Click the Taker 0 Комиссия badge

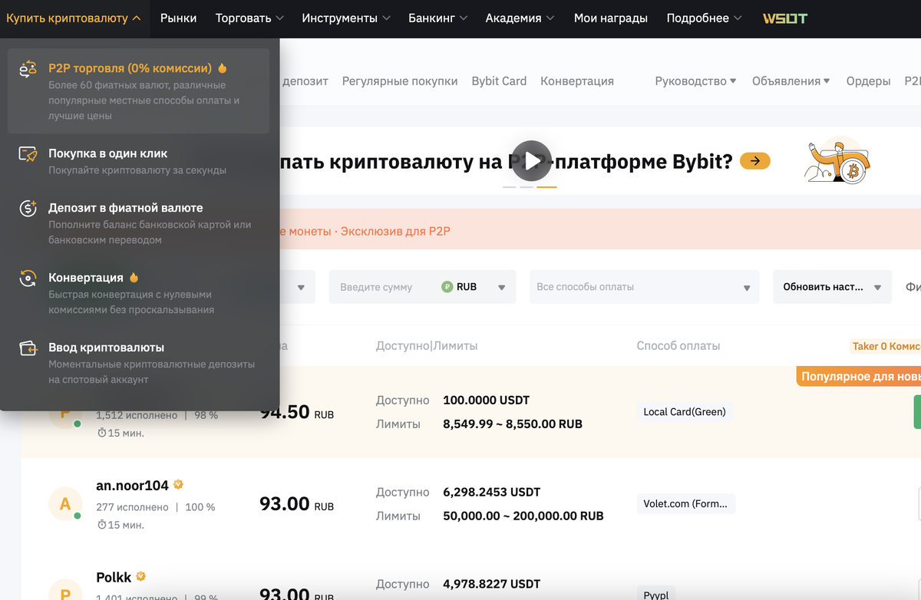click(885, 346)
